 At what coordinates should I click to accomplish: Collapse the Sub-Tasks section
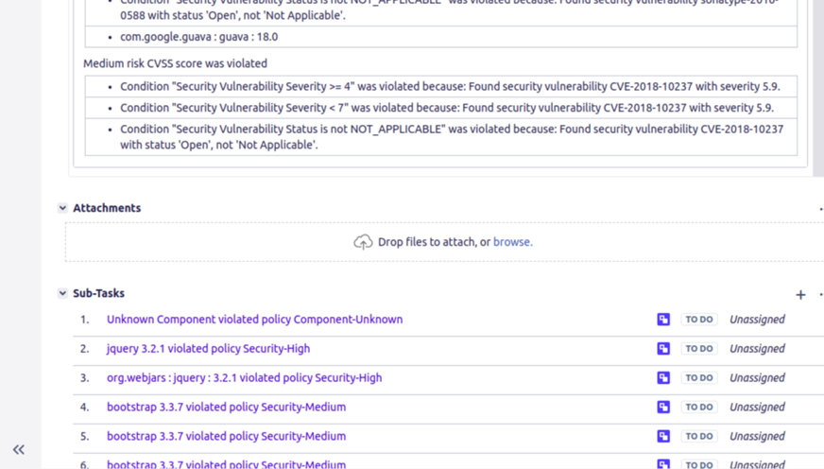pyautogui.click(x=62, y=294)
